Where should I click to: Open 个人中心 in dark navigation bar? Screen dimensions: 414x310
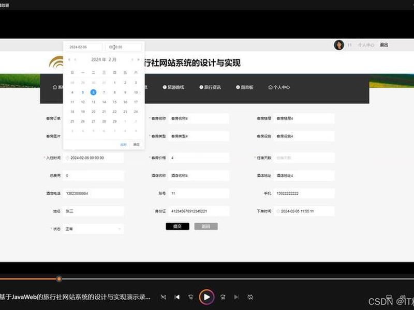[279, 87]
